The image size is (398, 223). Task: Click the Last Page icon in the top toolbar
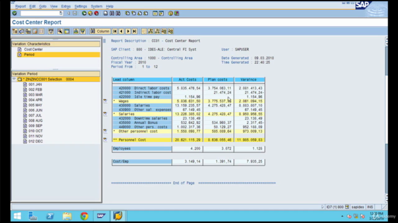coord(146,13)
